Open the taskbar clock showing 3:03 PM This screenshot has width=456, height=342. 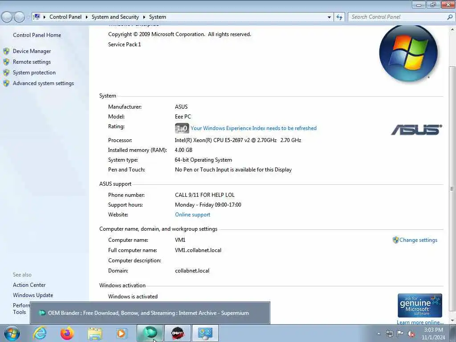click(x=433, y=334)
